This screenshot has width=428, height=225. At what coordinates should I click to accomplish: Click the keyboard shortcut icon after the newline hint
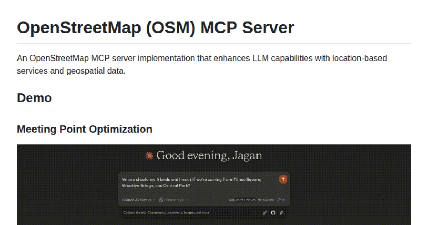279,200
